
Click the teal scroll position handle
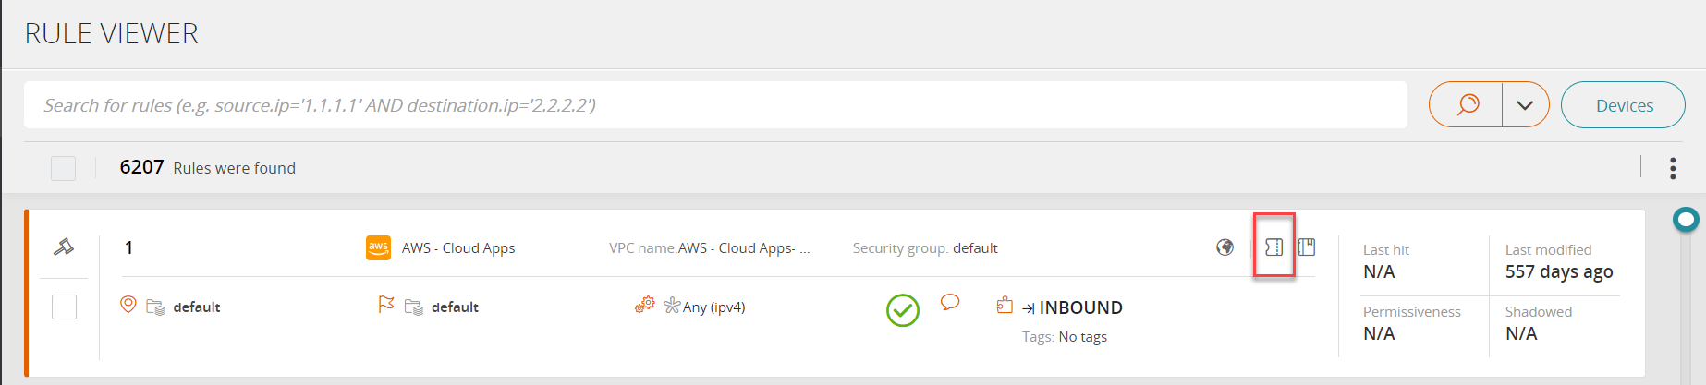point(1687,220)
